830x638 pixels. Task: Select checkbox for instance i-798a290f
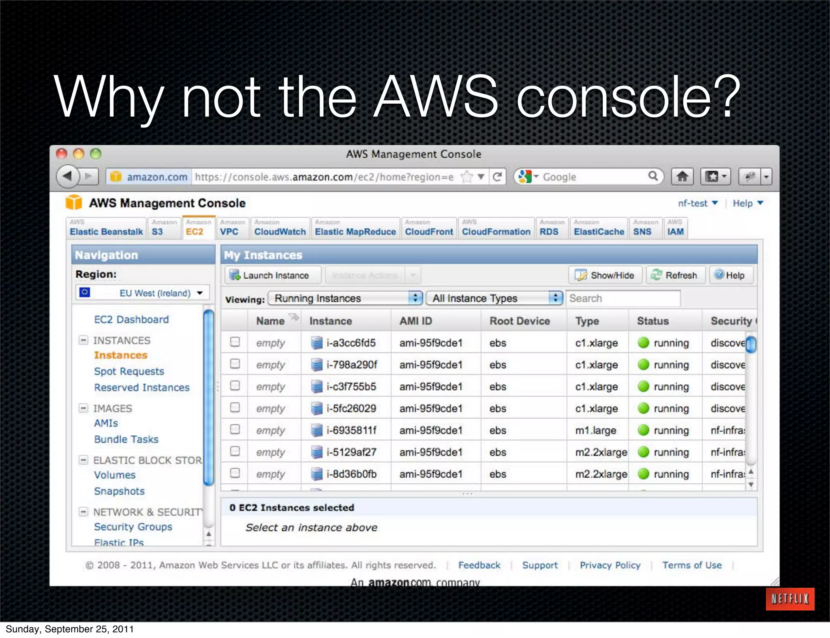[235, 364]
